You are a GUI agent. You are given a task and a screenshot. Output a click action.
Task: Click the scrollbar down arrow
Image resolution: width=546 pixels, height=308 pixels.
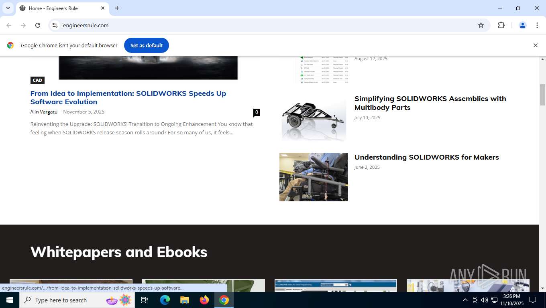tap(542, 288)
